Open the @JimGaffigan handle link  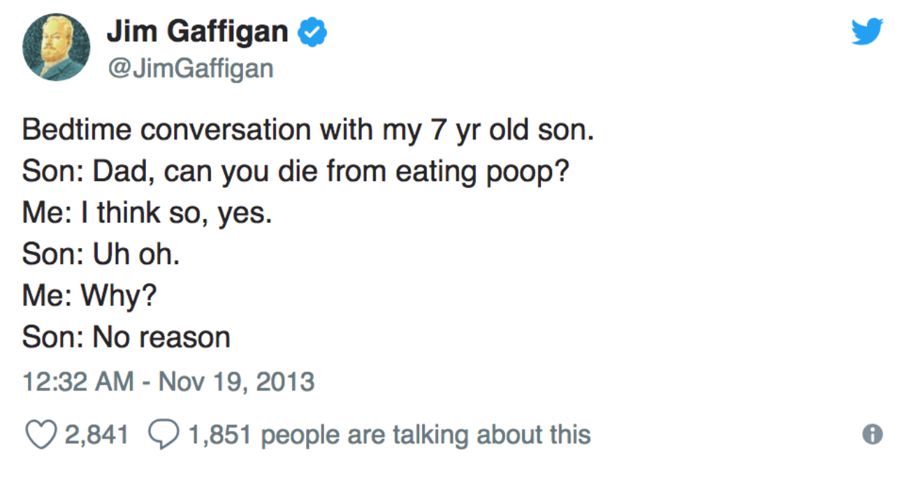pyautogui.click(x=189, y=68)
